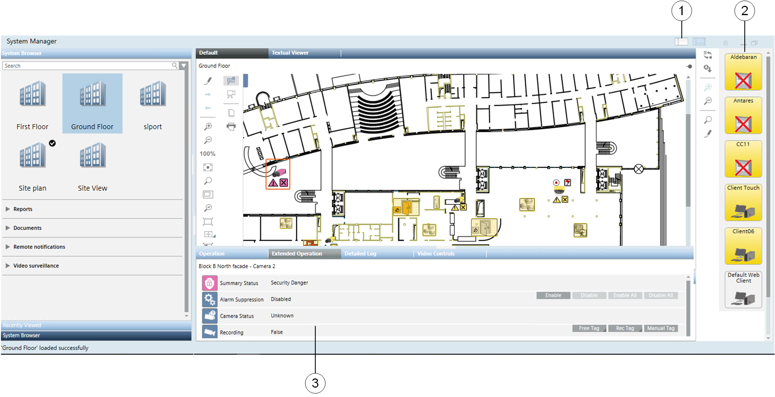Click the Manual Tag button
Screen dimensions: 775x397
tap(660, 328)
